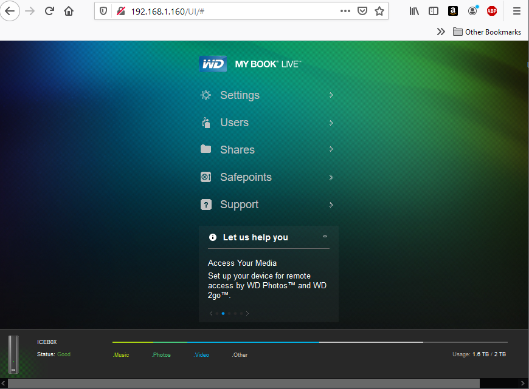This screenshot has width=529, height=389.
Task: Open the Firefox hamburger menu
Action: tap(516, 11)
